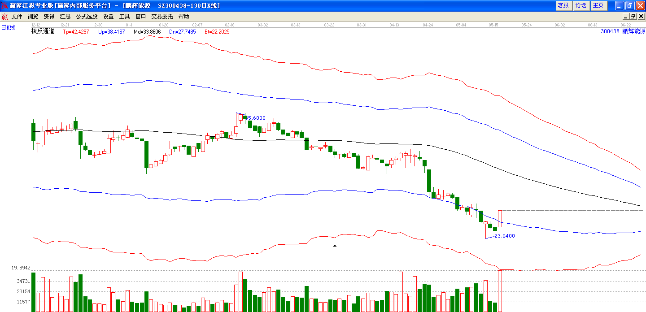Click the last red candlestick on the chart
This screenshot has height=312, width=646.
(500, 219)
